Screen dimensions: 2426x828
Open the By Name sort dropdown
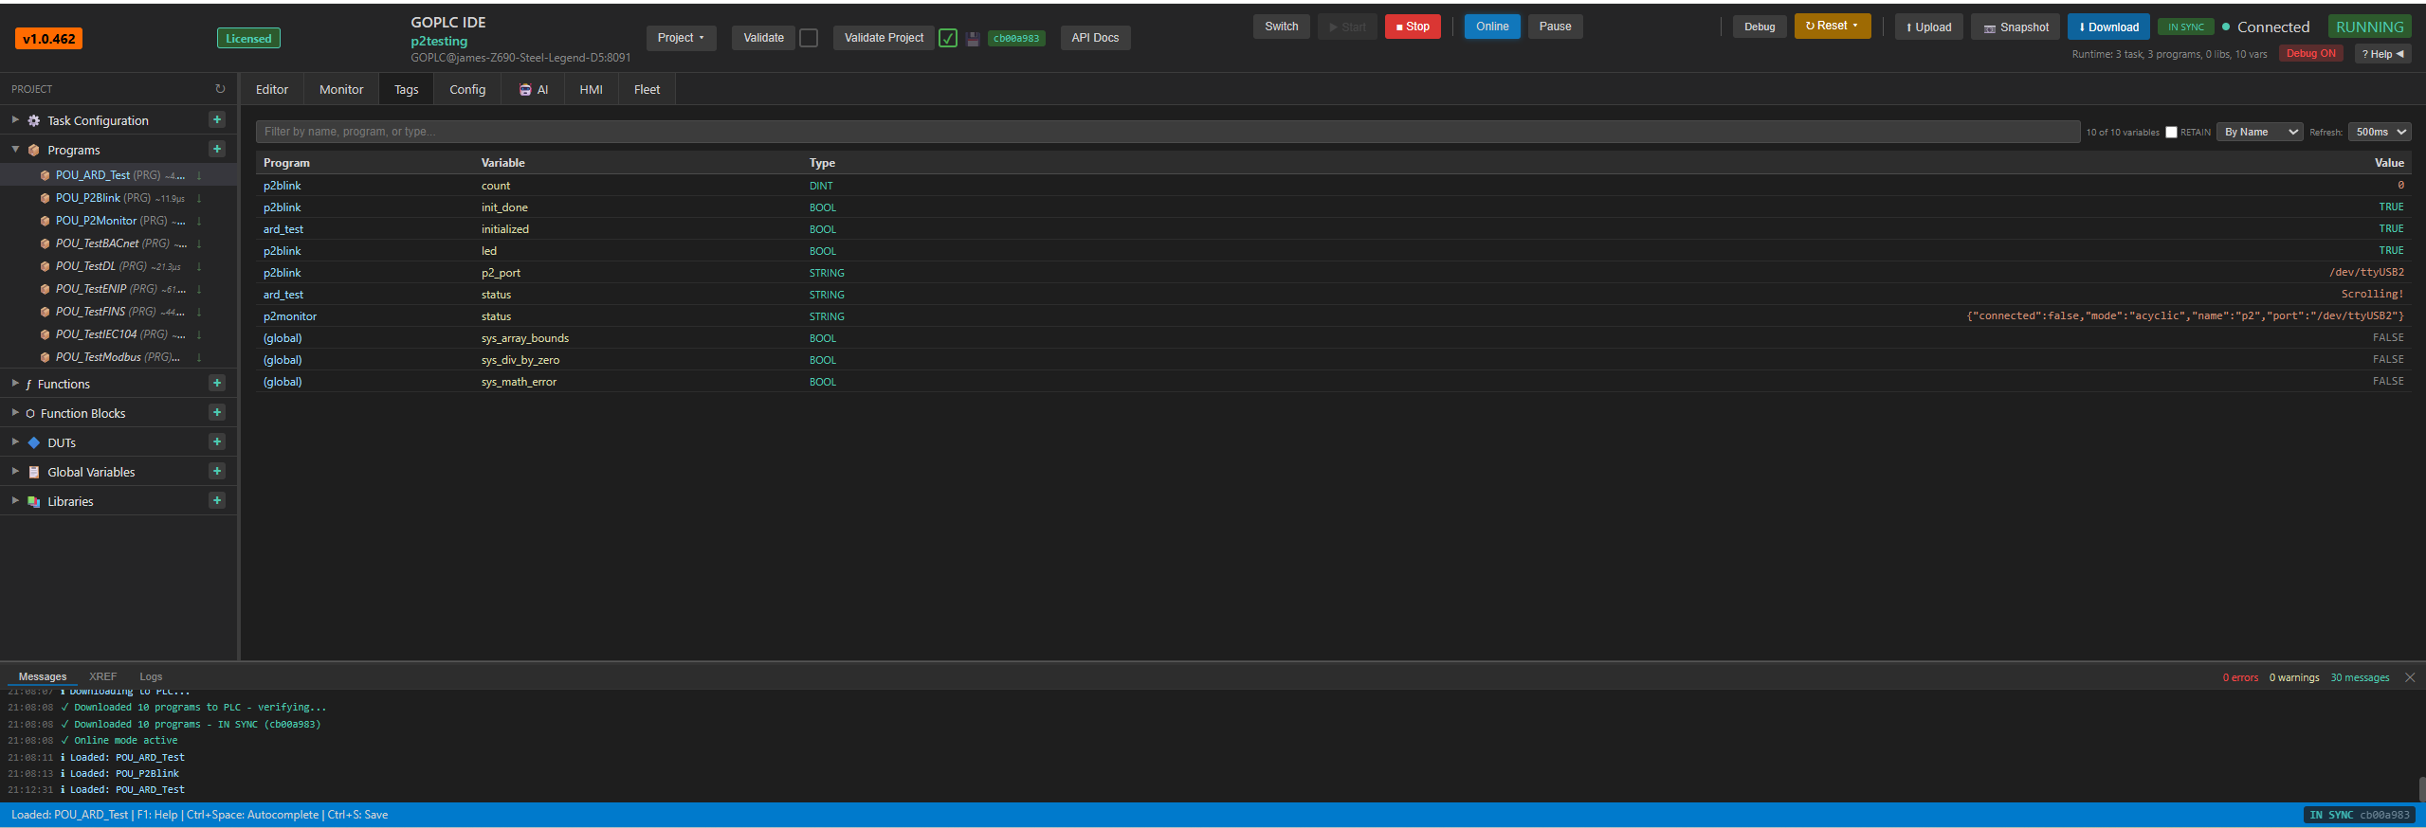pos(2259,132)
